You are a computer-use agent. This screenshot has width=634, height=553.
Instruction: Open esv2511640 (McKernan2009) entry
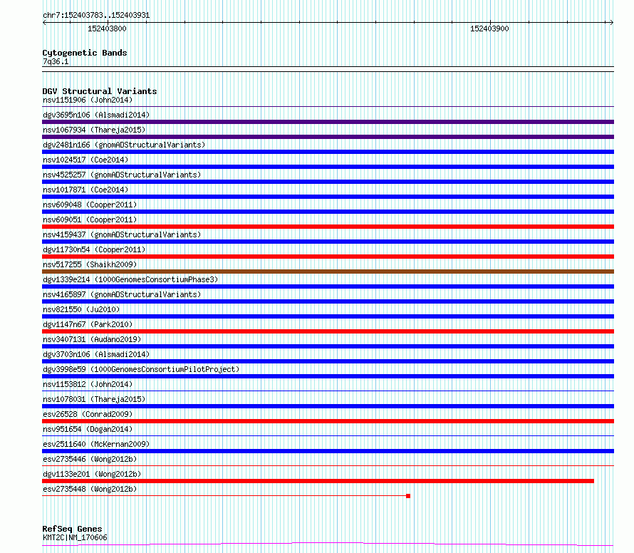coord(96,444)
